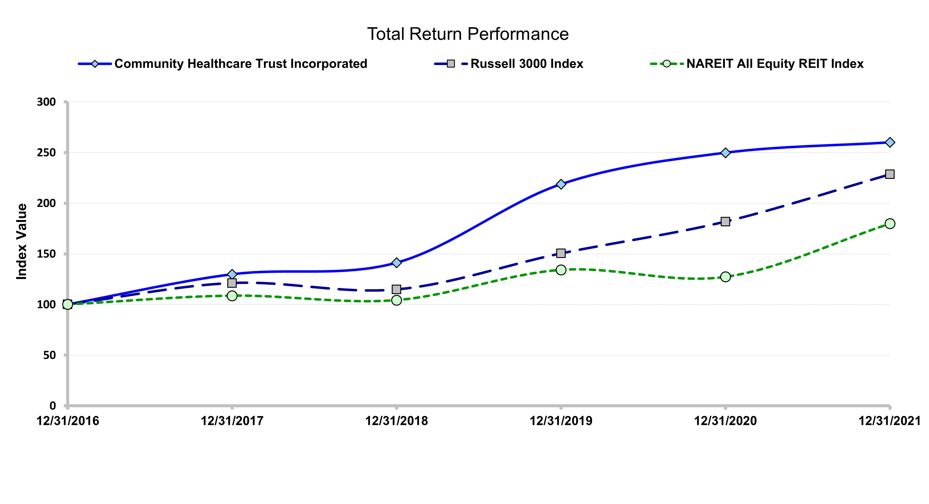Viewport: 929px width, 504px height.
Task: Click Community Healthcare Trust diamond legend marker
Action: pyautogui.click(x=95, y=64)
